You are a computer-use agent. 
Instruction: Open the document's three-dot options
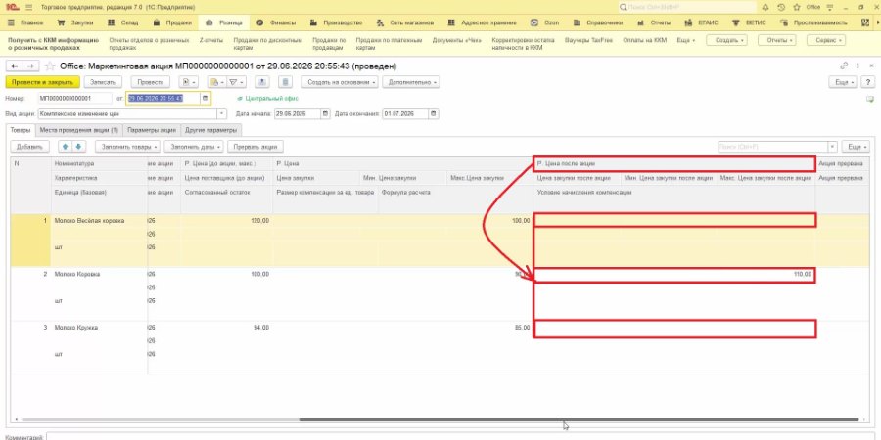click(858, 66)
